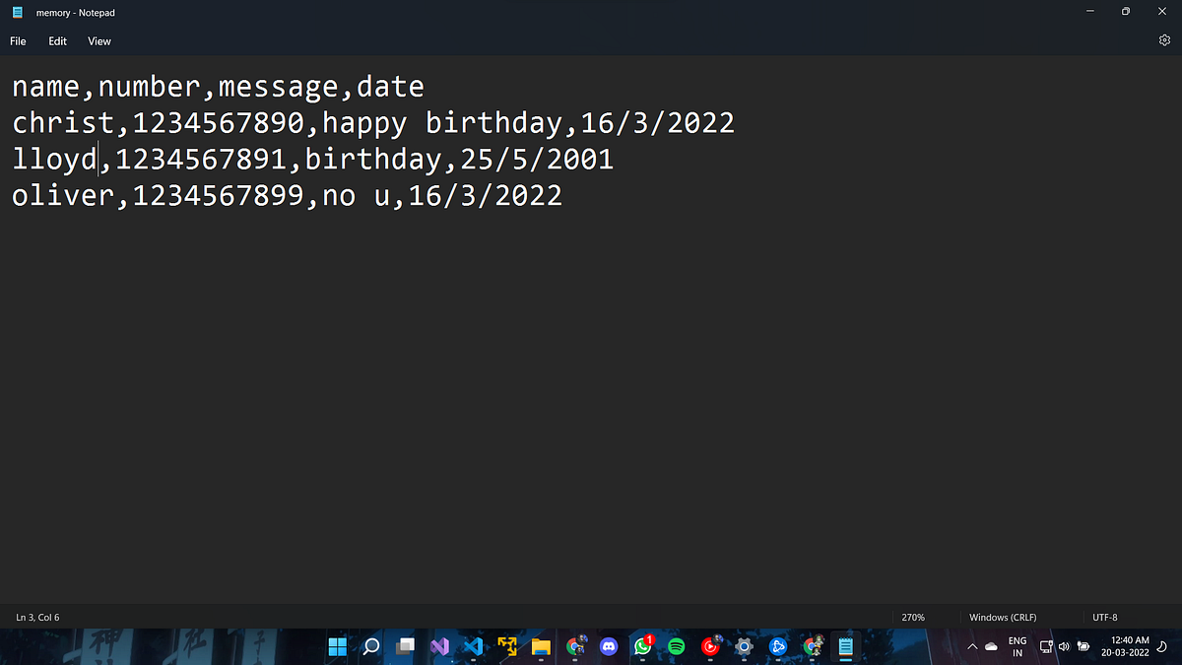Open Discord from the taskbar

[609, 646]
